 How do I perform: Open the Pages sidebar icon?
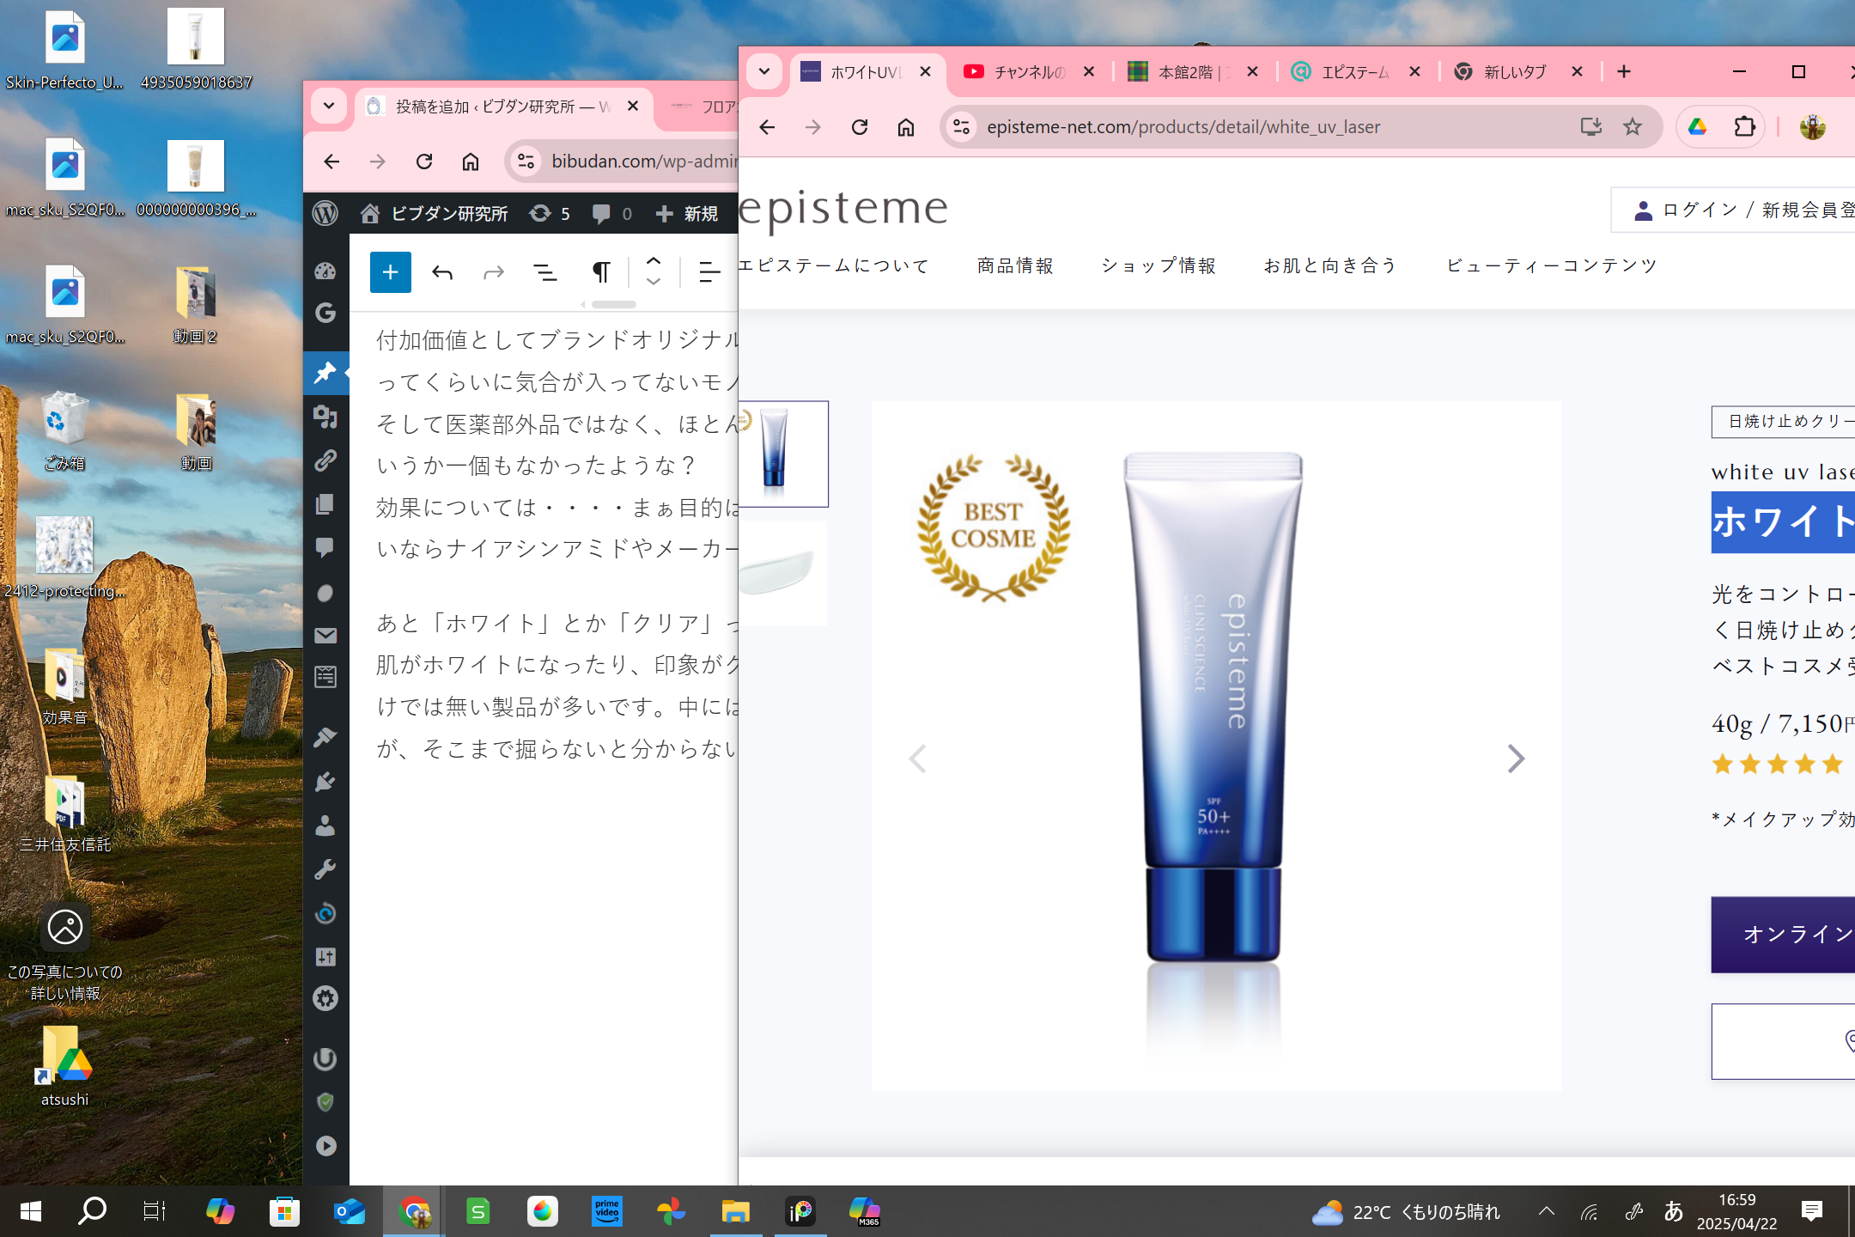325,504
